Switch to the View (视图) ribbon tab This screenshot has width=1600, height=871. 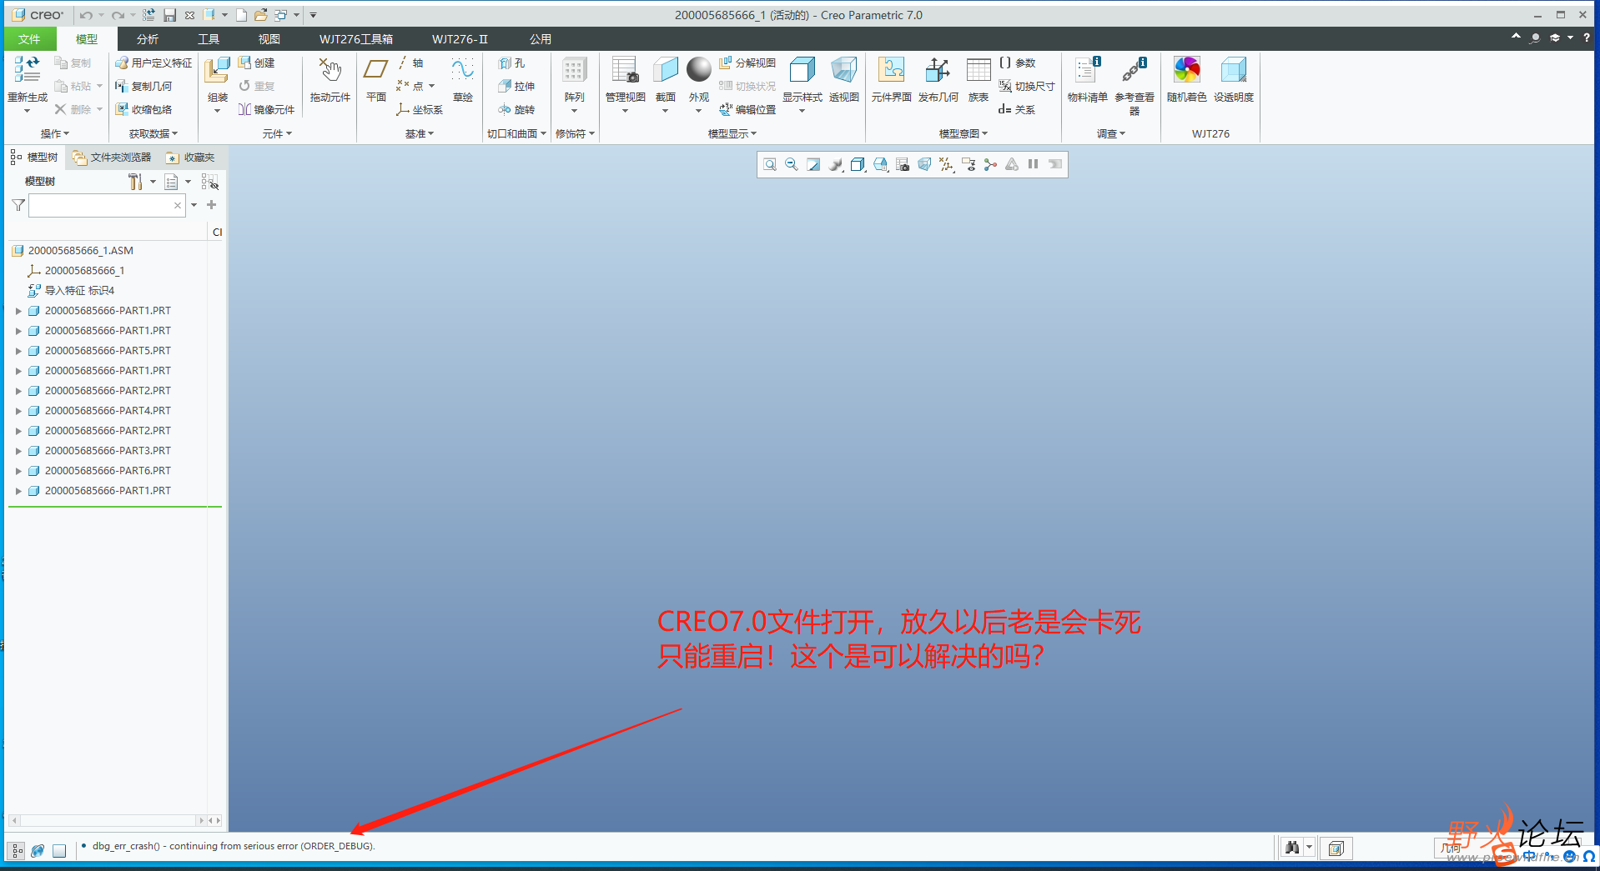pos(269,39)
